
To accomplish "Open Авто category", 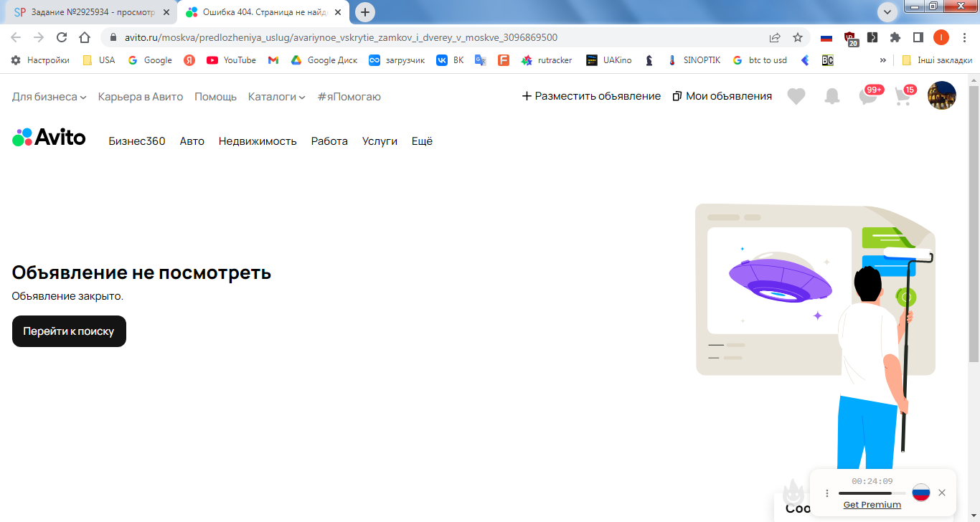I will coord(192,141).
